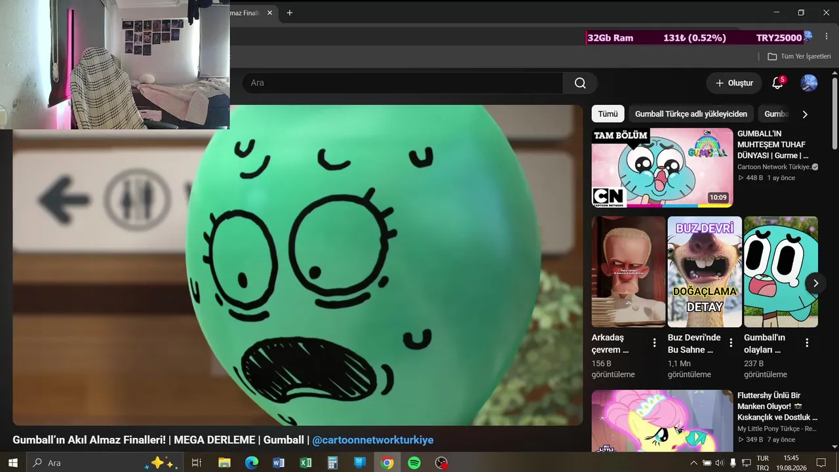Show hidden system tray icons
The width and height of the screenshot is (839, 472).
pyautogui.click(x=694, y=463)
